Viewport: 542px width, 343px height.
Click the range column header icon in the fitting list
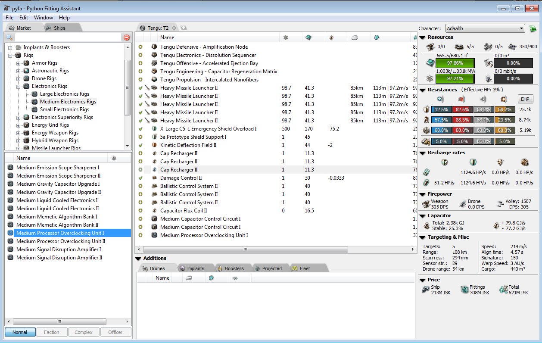click(354, 38)
